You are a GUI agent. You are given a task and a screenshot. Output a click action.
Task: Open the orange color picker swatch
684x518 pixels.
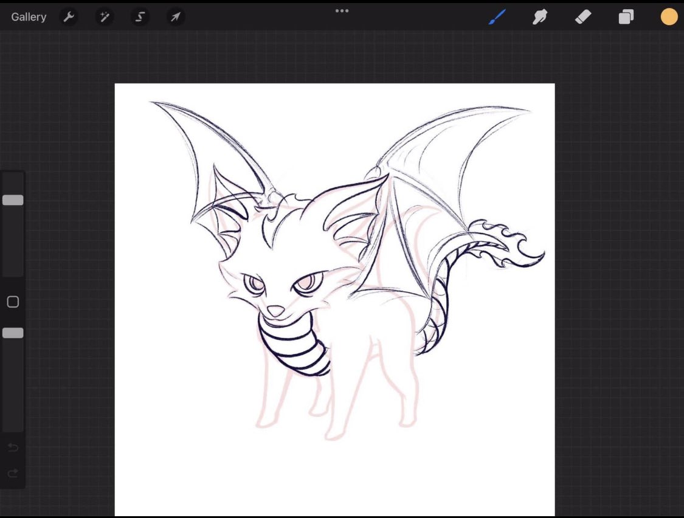(669, 17)
